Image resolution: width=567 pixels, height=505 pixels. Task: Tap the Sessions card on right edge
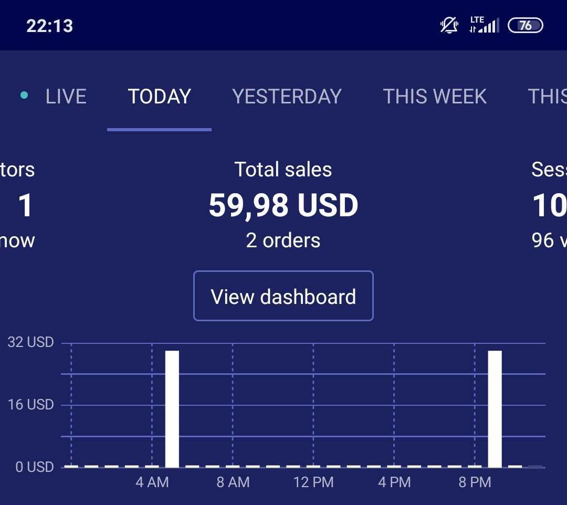pos(549,205)
